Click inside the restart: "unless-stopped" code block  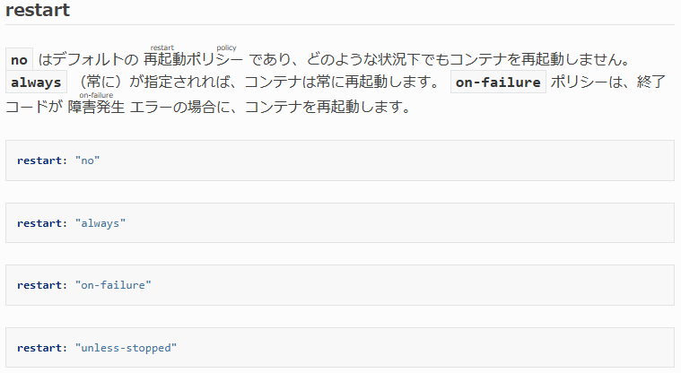click(340, 347)
